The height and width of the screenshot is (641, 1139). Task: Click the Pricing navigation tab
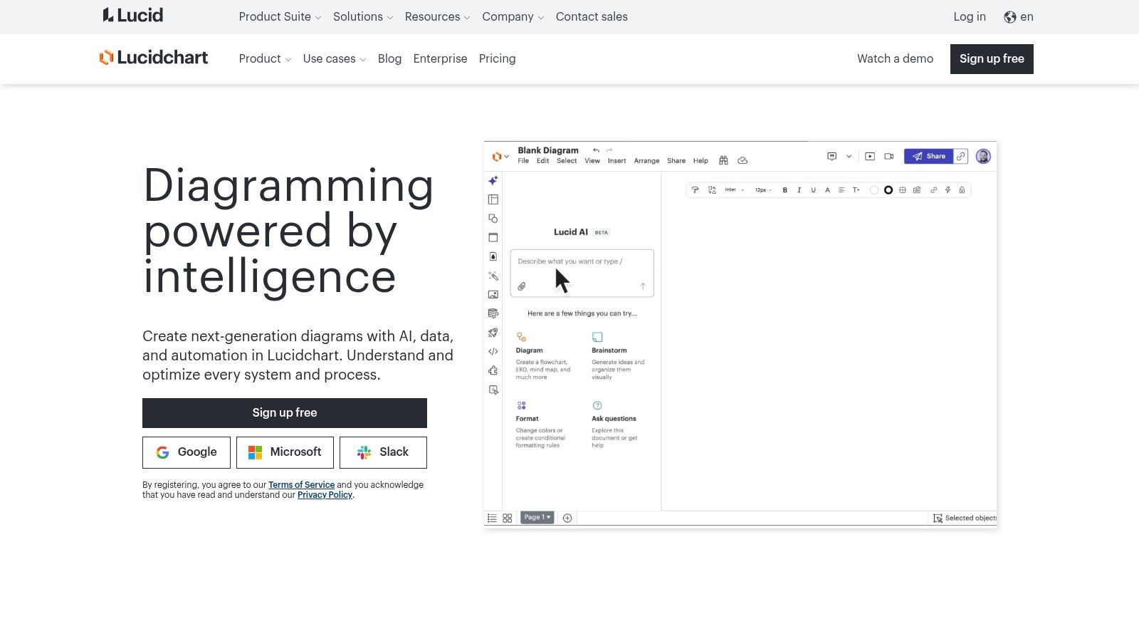pyautogui.click(x=497, y=58)
